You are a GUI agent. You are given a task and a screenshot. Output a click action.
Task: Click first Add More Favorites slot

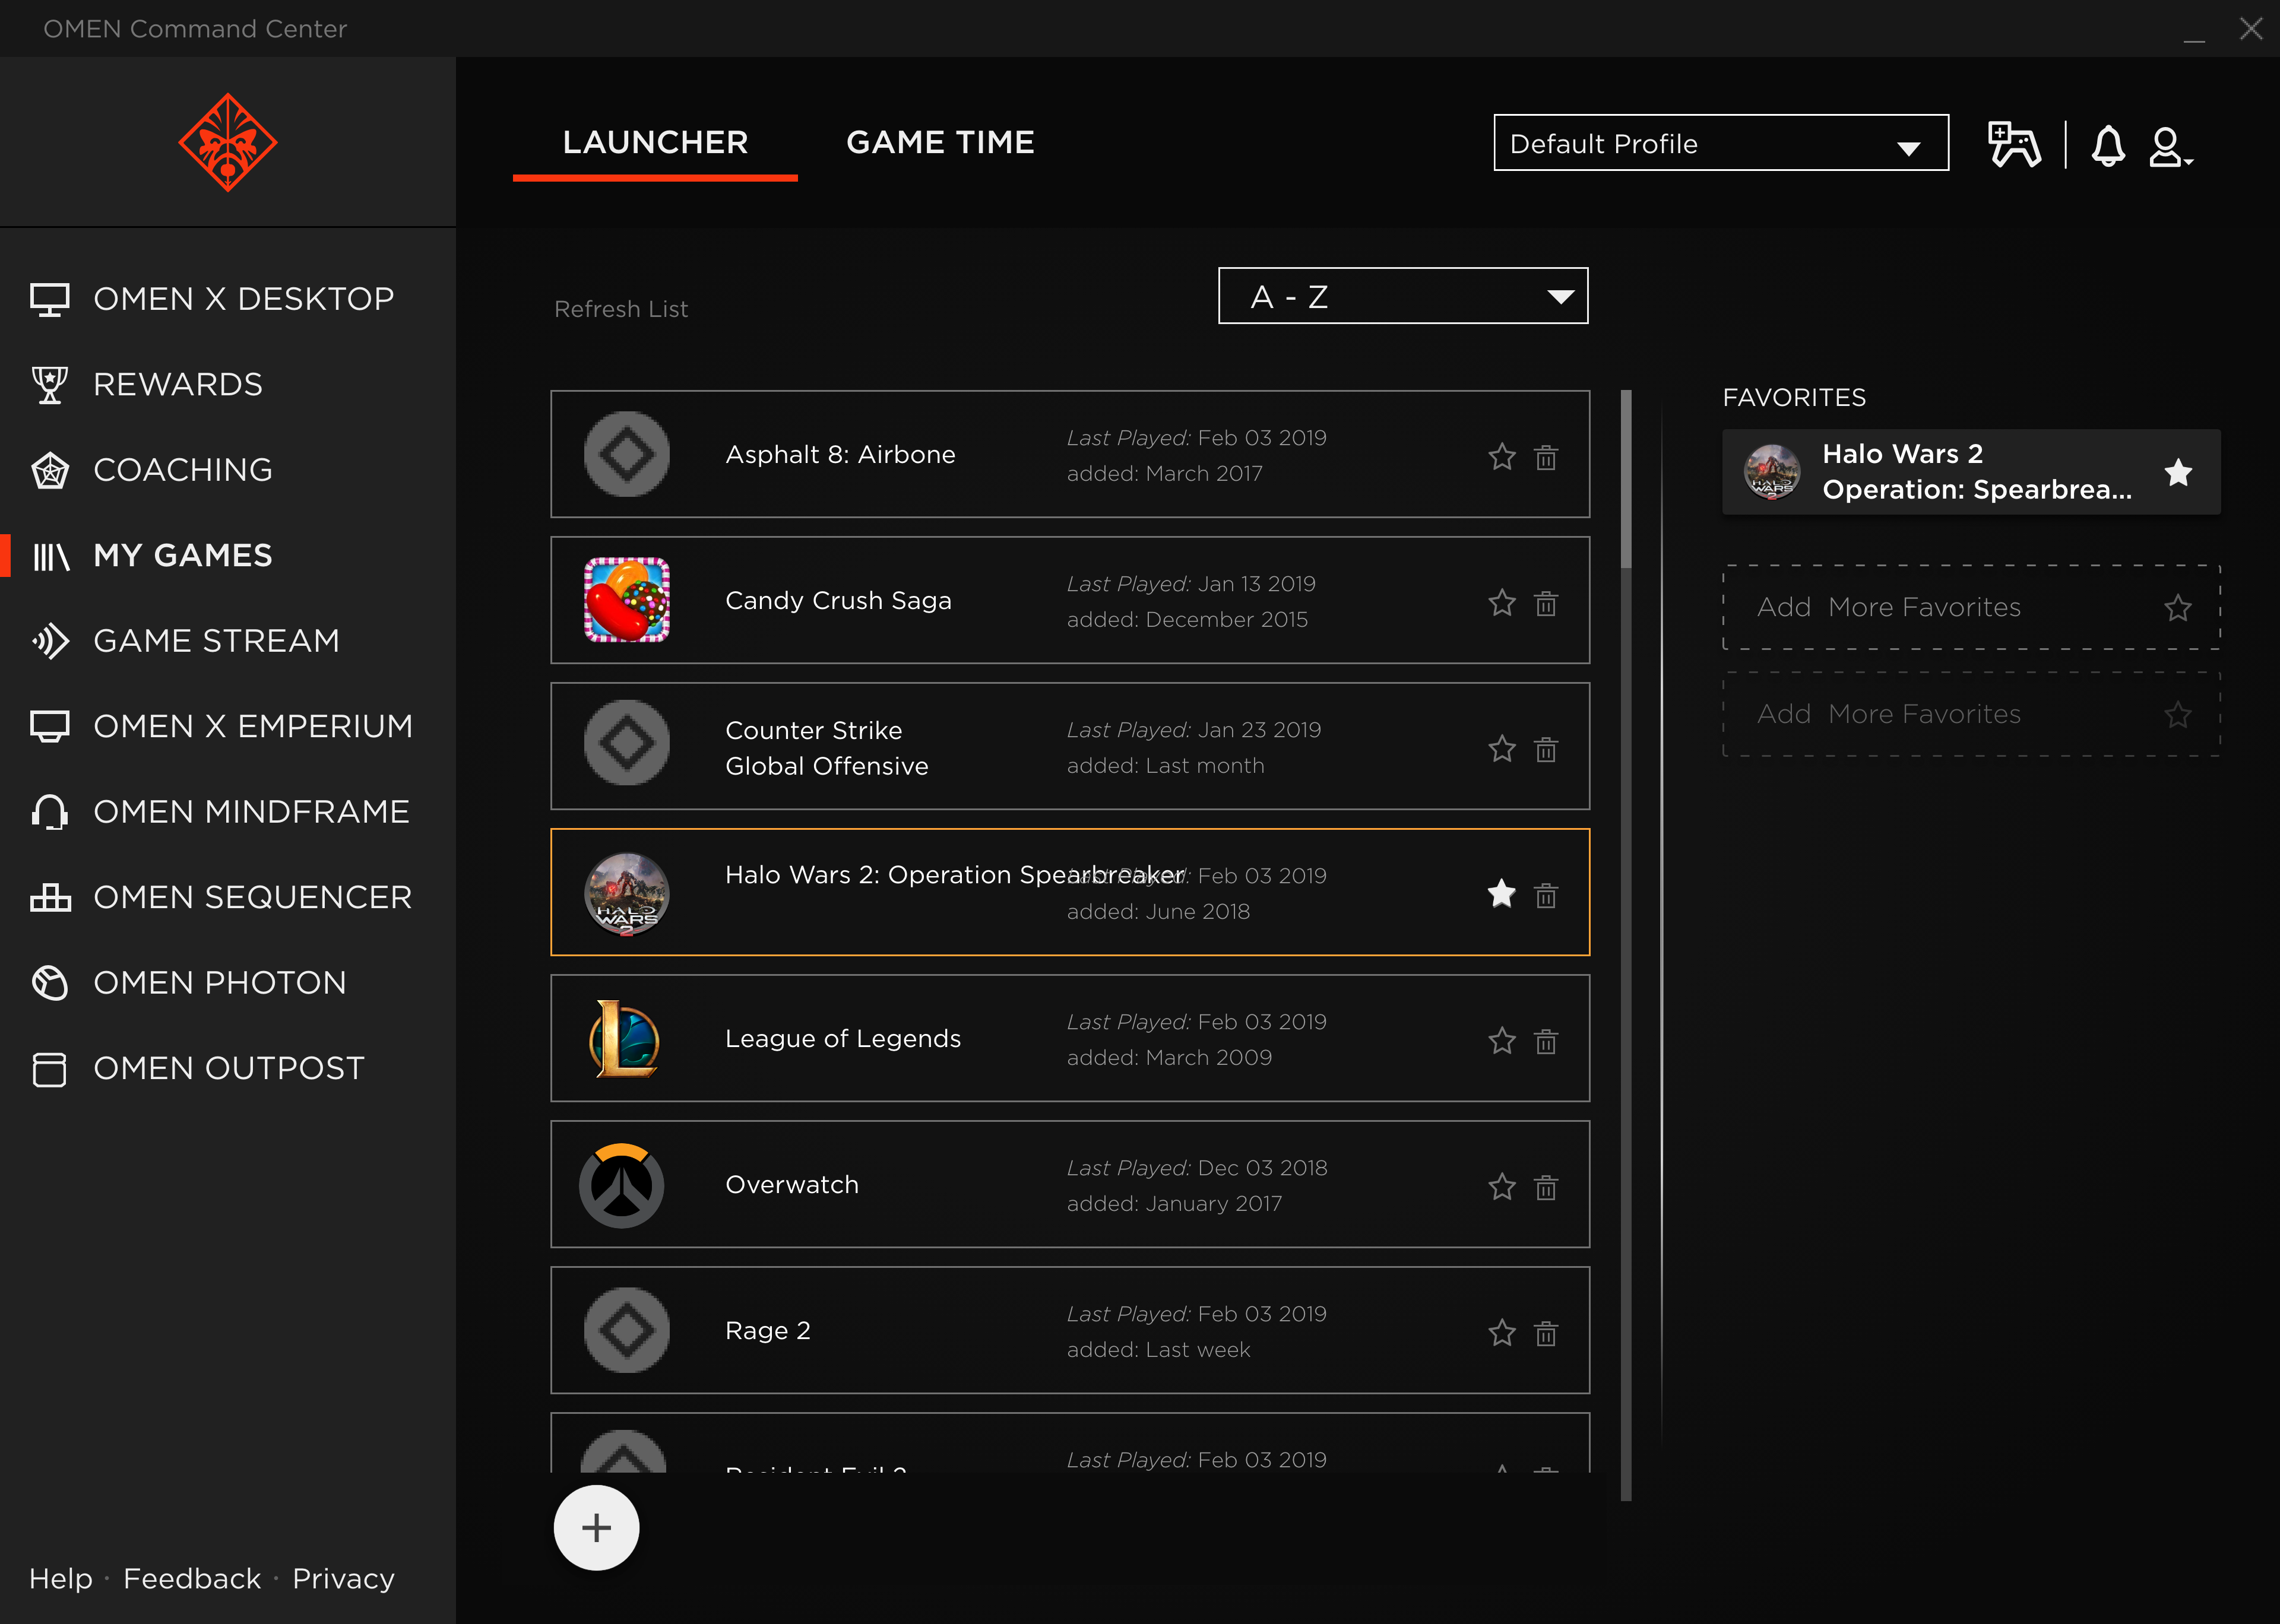pyautogui.click(x=1970, y=607)
